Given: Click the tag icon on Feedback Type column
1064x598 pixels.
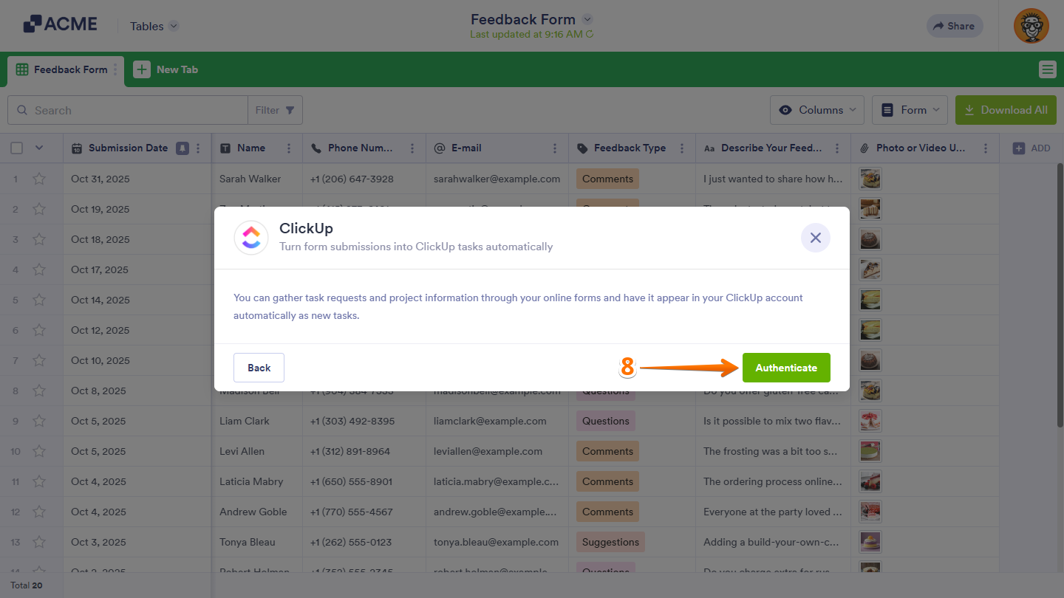Looking at the screenshot, I should 581,148.
